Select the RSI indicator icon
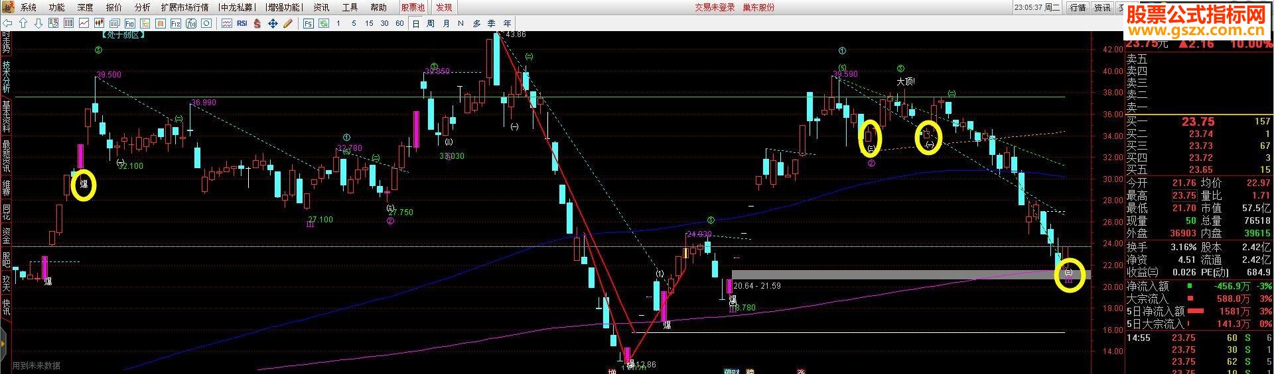Viewport: 1274px width, 374px height. point(242,23)
